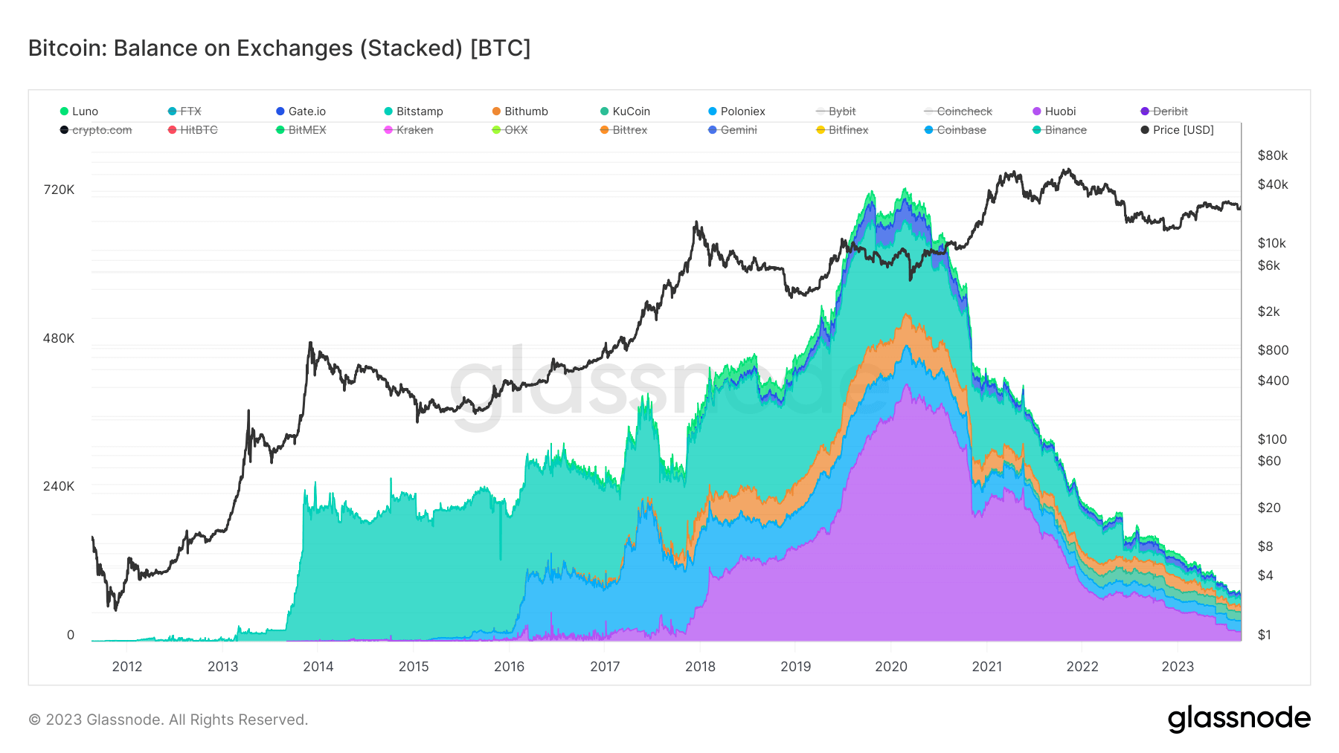The width and height of the screenshot is (1339, 753).
Task: Click the $400 price axis label
Action: coord(1273,381)
